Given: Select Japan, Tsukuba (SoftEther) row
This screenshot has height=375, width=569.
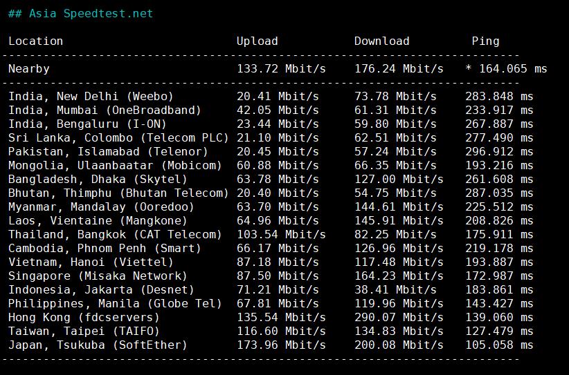Looking at the screenshot, I should coord(98,345).
